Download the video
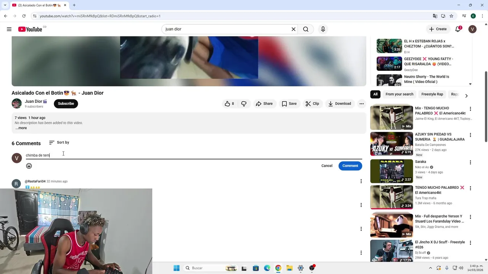Image resolution: width=488 pixels, height=274 pixels. (x=340, y=104)
